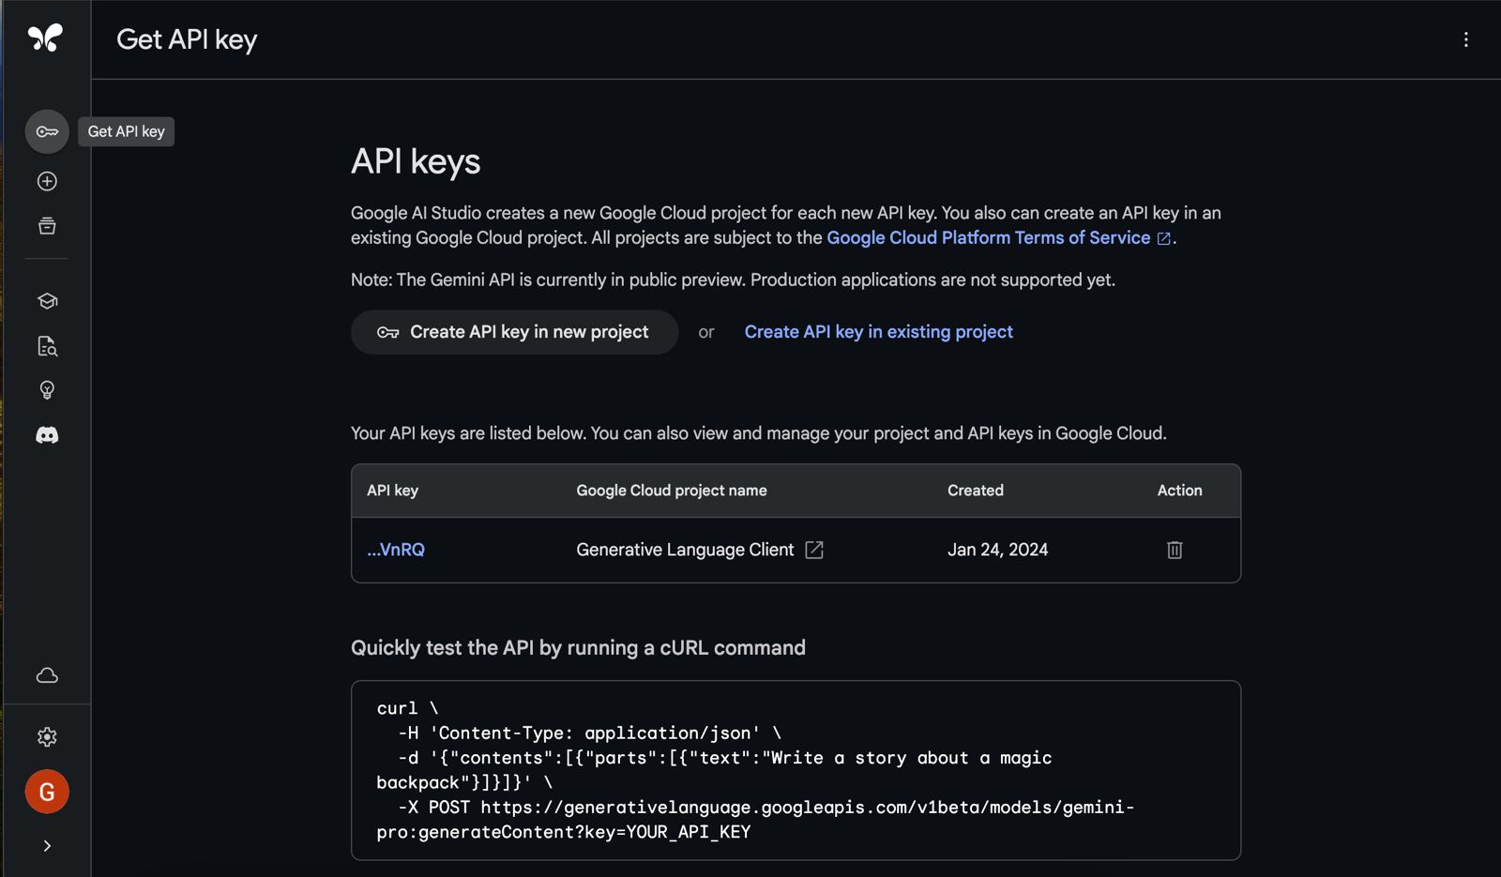Delete the VnRQ API key trash icon

(1175, 550)
